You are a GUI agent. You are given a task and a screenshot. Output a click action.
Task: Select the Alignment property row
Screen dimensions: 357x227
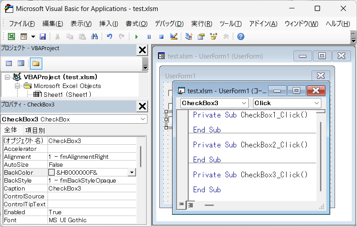point(70,157)
